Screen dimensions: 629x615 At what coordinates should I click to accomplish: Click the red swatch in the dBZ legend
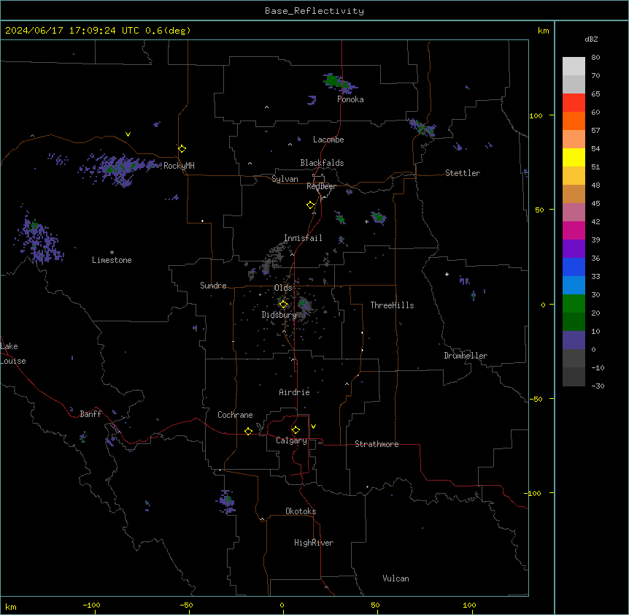(574, 102)
